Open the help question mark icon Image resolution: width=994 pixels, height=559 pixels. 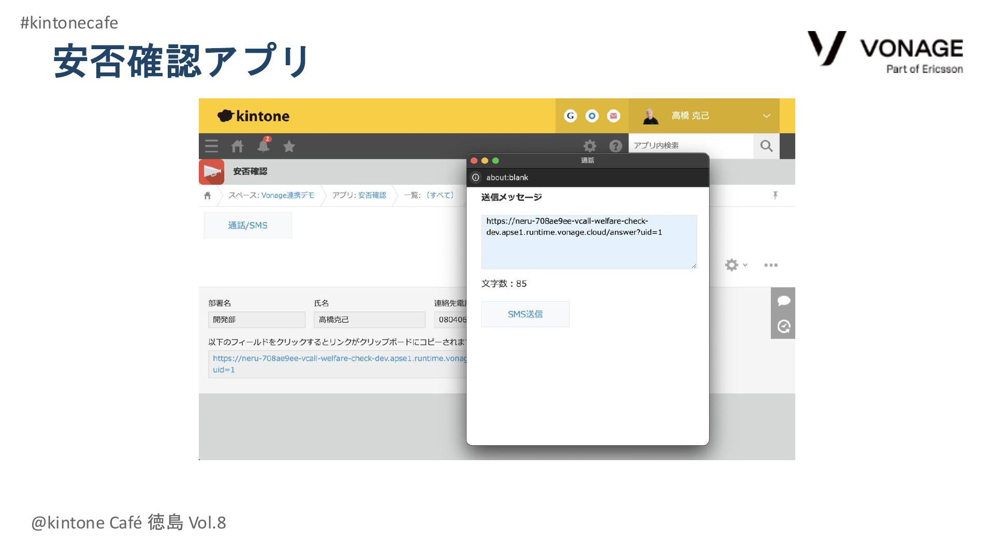pyautogui.click(x=616, y=146)
